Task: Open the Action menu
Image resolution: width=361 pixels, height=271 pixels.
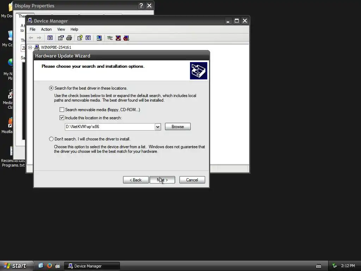Action: (46, 29)
